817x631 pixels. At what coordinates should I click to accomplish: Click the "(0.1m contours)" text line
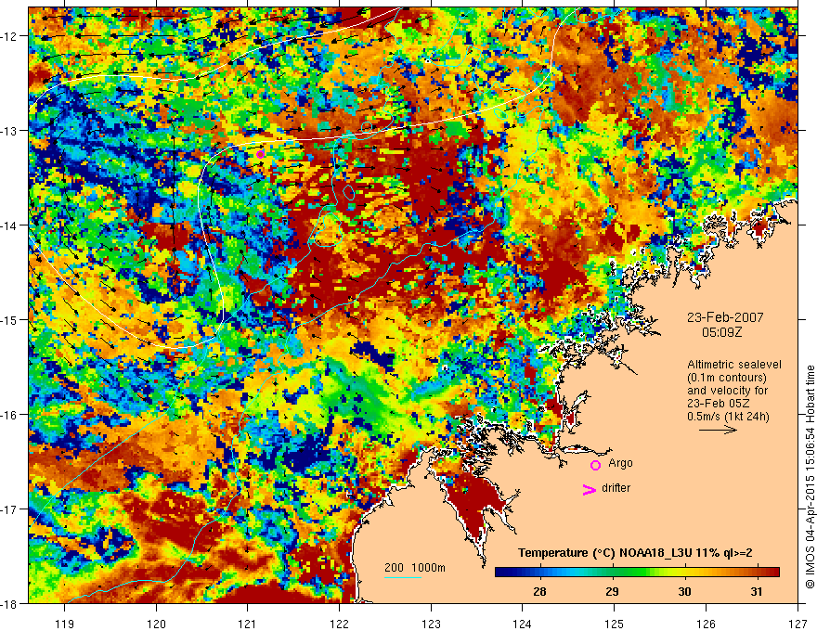(x=727, y=378)
